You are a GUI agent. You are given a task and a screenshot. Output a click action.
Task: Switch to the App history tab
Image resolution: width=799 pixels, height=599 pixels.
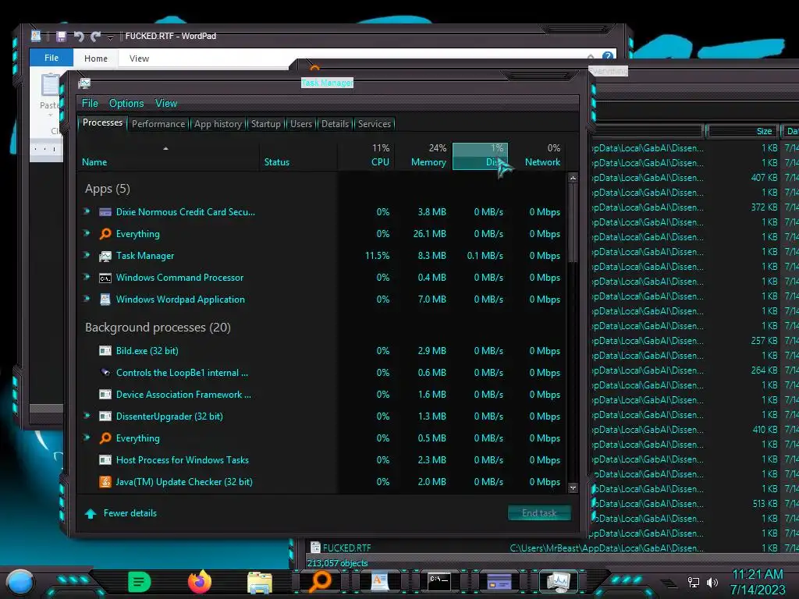(218, 124)
